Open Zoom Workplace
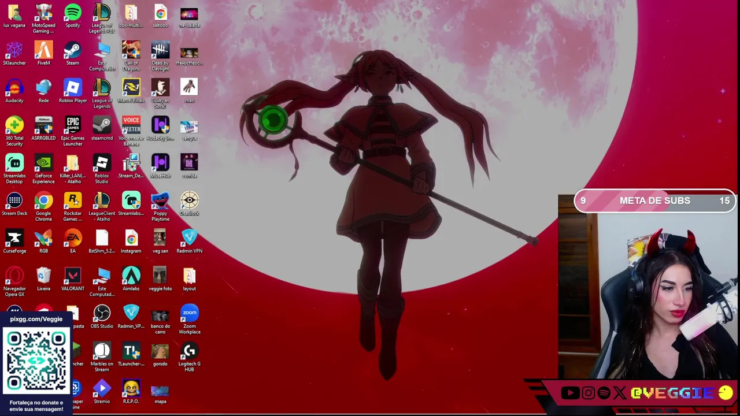 click(189, 319)
